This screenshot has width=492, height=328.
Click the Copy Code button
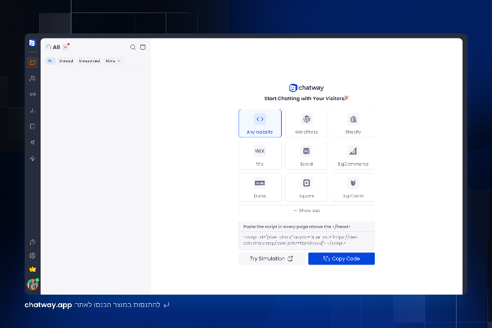341,259
